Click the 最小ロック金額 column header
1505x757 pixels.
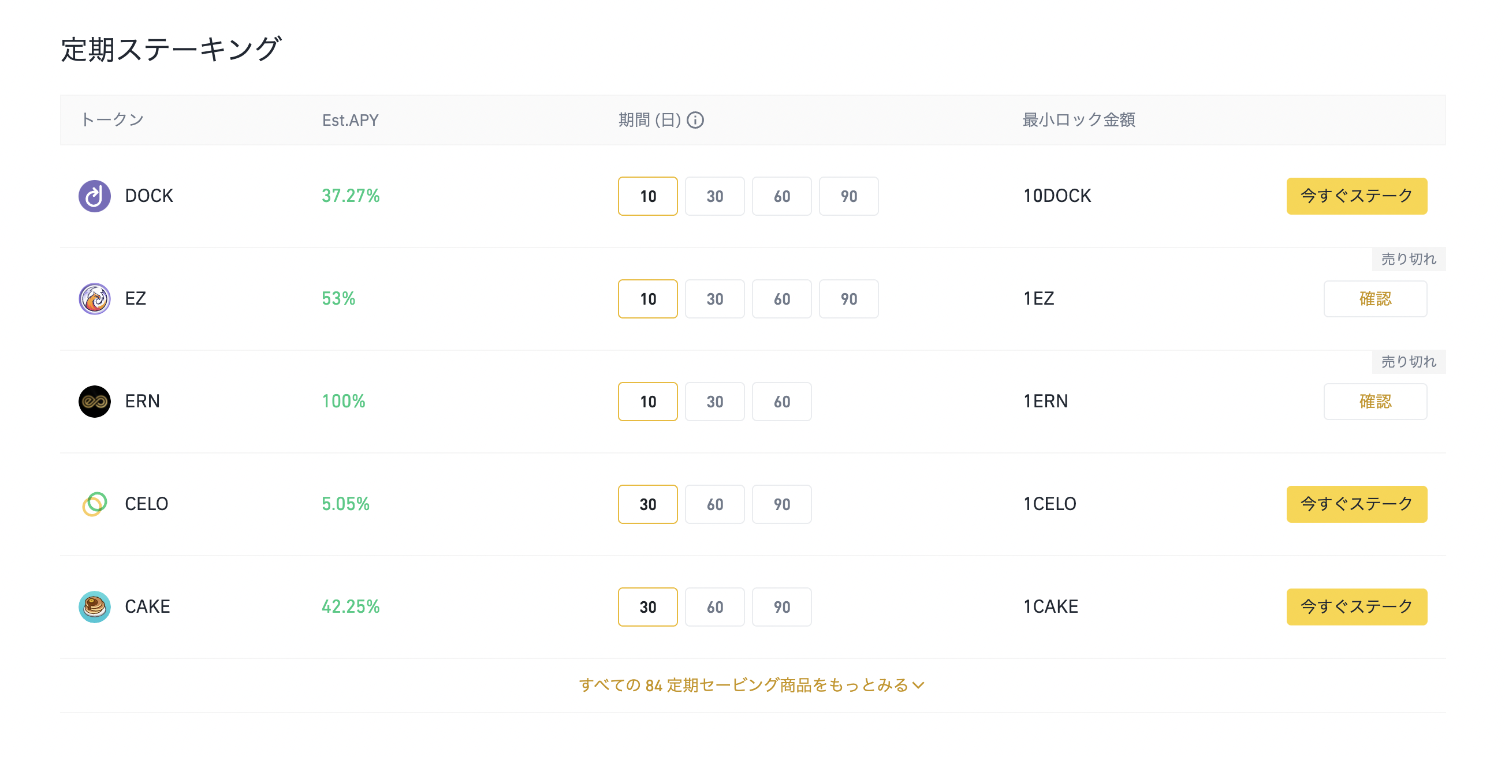click(x=1079, y=120)
